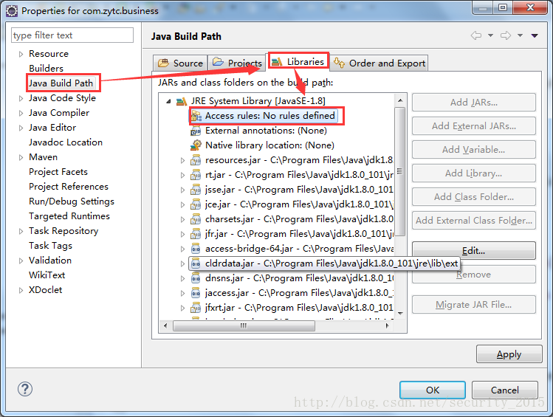Expand the Java Editor node

[21, 128]
